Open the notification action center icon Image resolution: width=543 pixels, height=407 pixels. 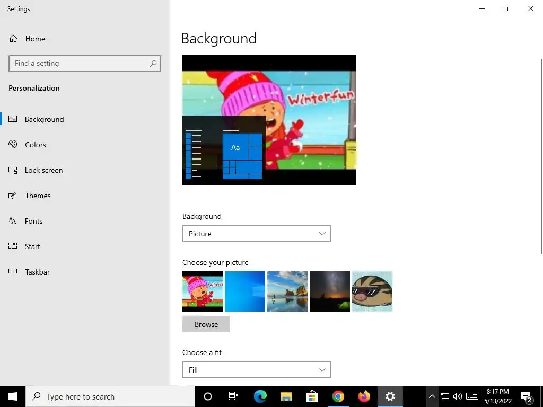527,396
